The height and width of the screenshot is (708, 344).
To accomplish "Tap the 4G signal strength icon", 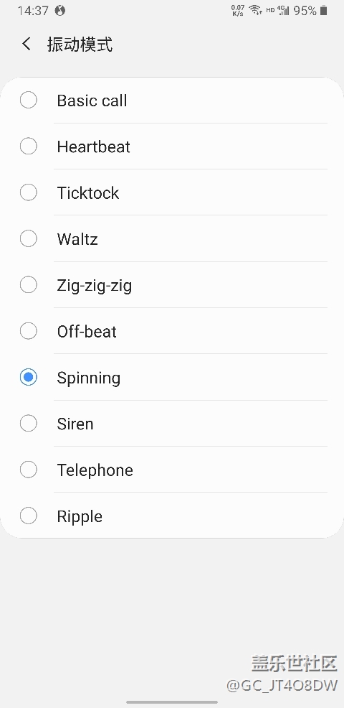I will [283, 10].
